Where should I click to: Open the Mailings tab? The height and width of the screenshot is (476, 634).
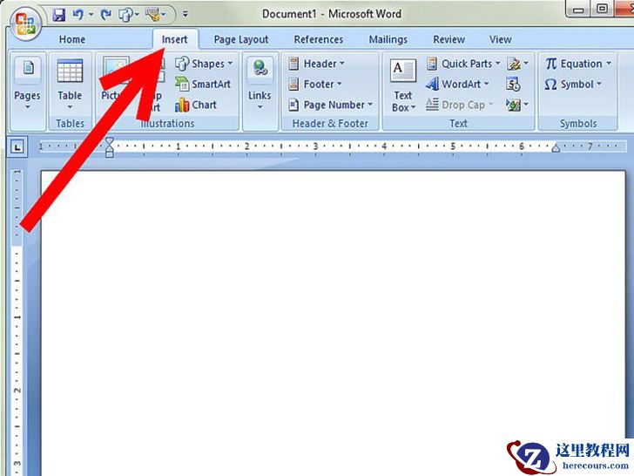[388, 39]
